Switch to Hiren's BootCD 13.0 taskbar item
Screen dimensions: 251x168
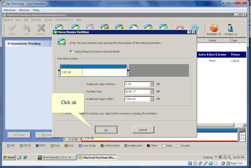[56, 157]
